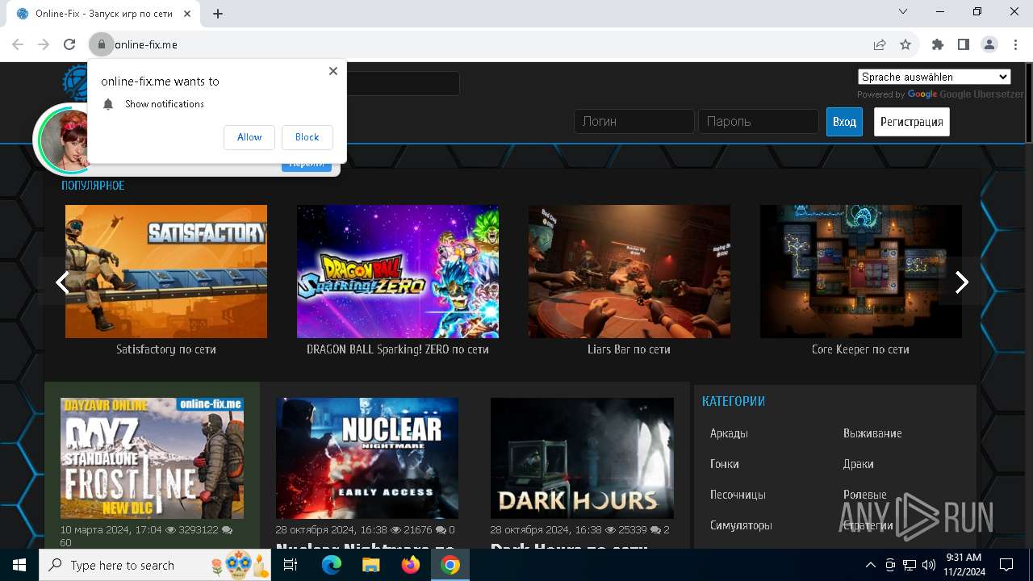Open the Liars Bar thumbnail
This screenshot has height=581, width=1033.
pyautogui.click(x=629, y=271)
